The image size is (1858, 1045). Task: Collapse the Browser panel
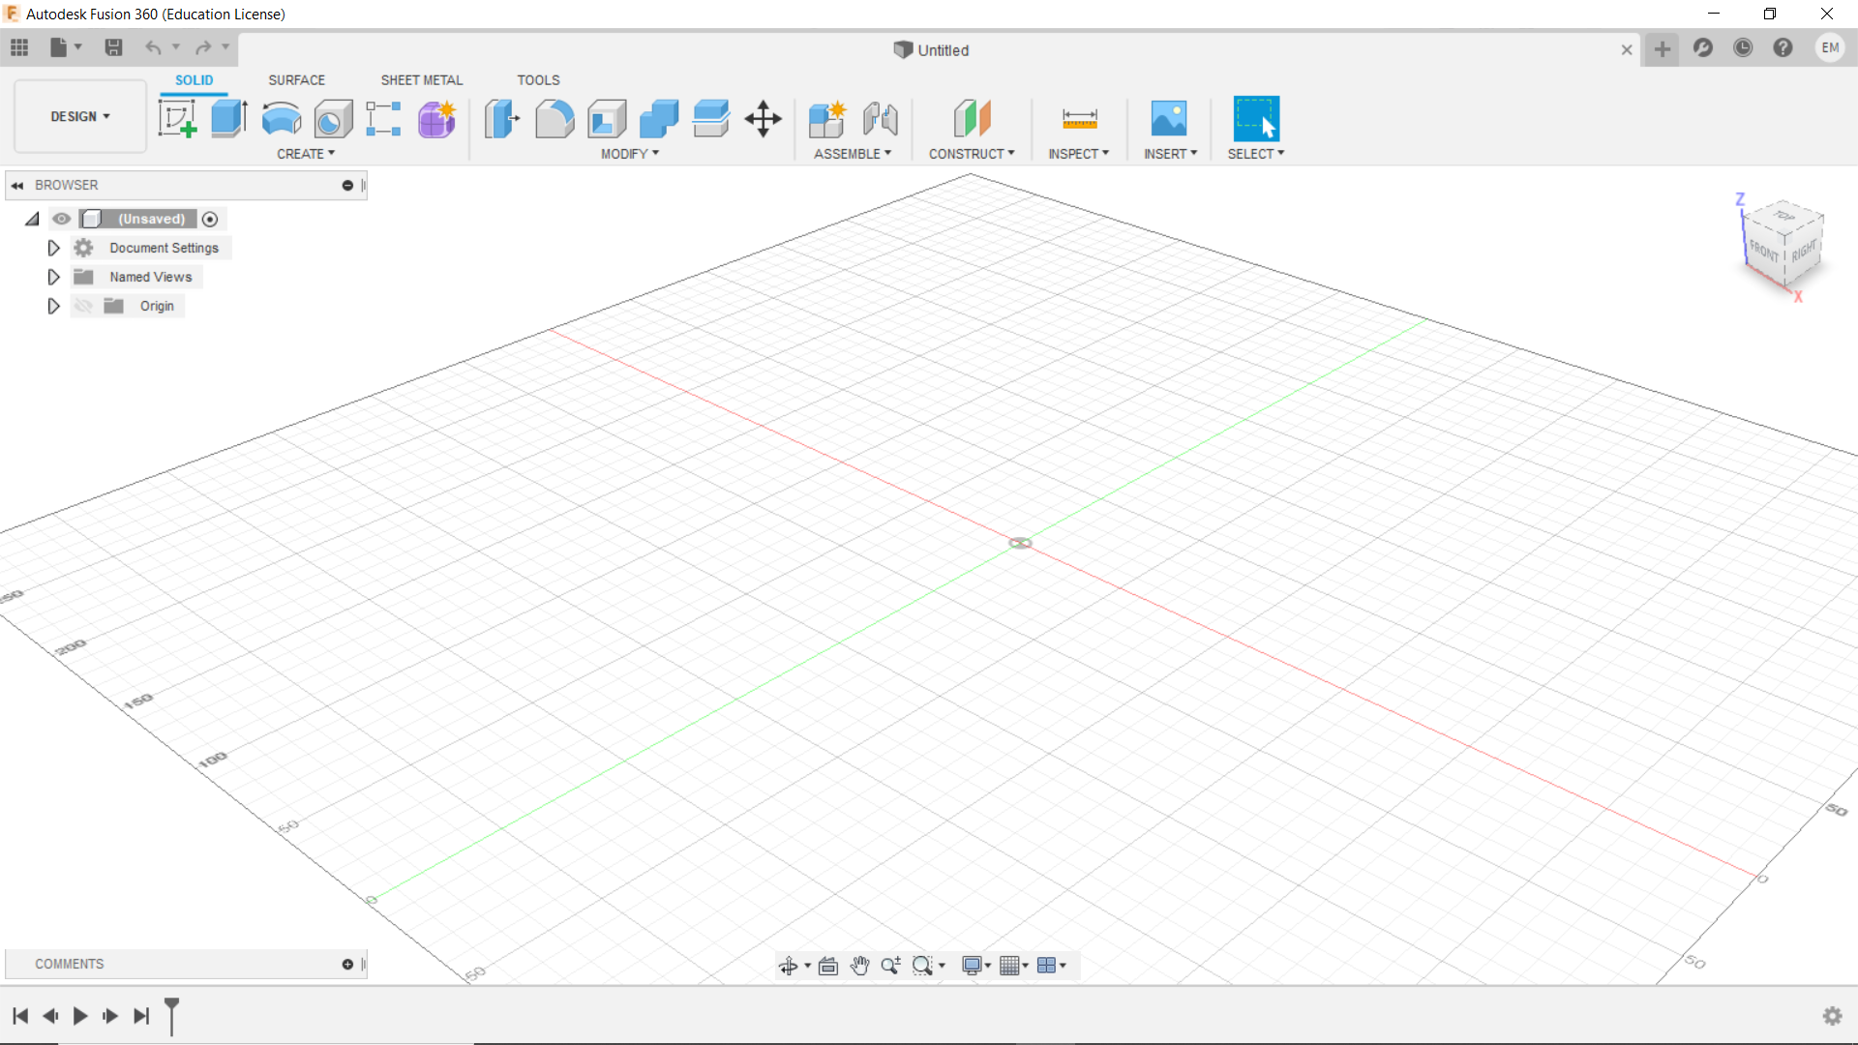tap(17, 185)
